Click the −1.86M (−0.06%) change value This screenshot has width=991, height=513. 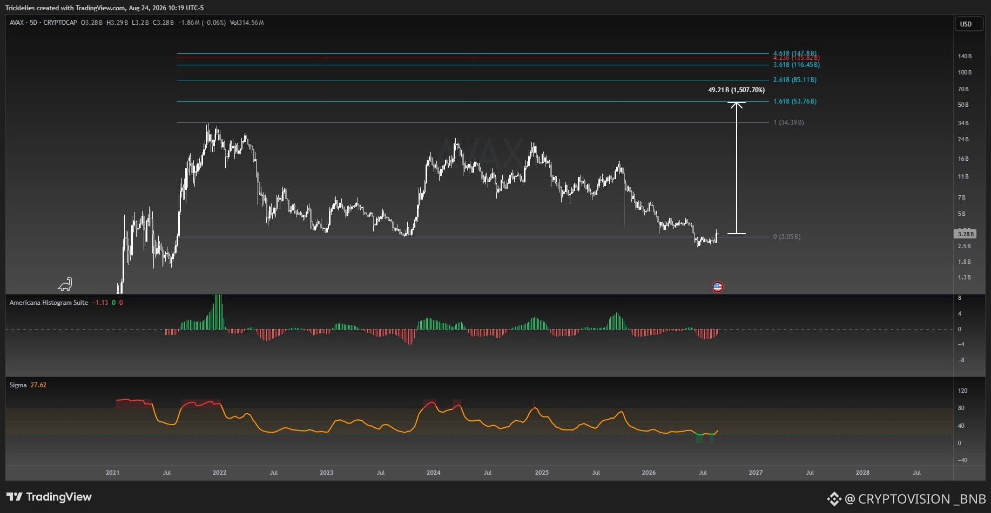[x=202, y=23]
